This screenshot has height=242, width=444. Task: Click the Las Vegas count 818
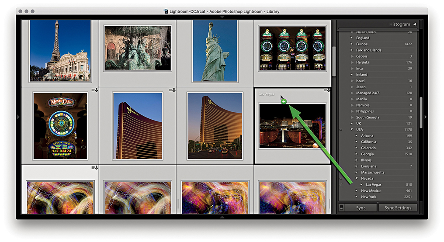409,184
